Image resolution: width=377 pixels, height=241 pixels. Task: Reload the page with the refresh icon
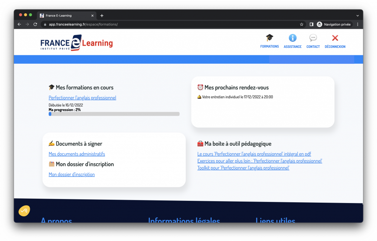pyautogui.click(x=35, y=24)
